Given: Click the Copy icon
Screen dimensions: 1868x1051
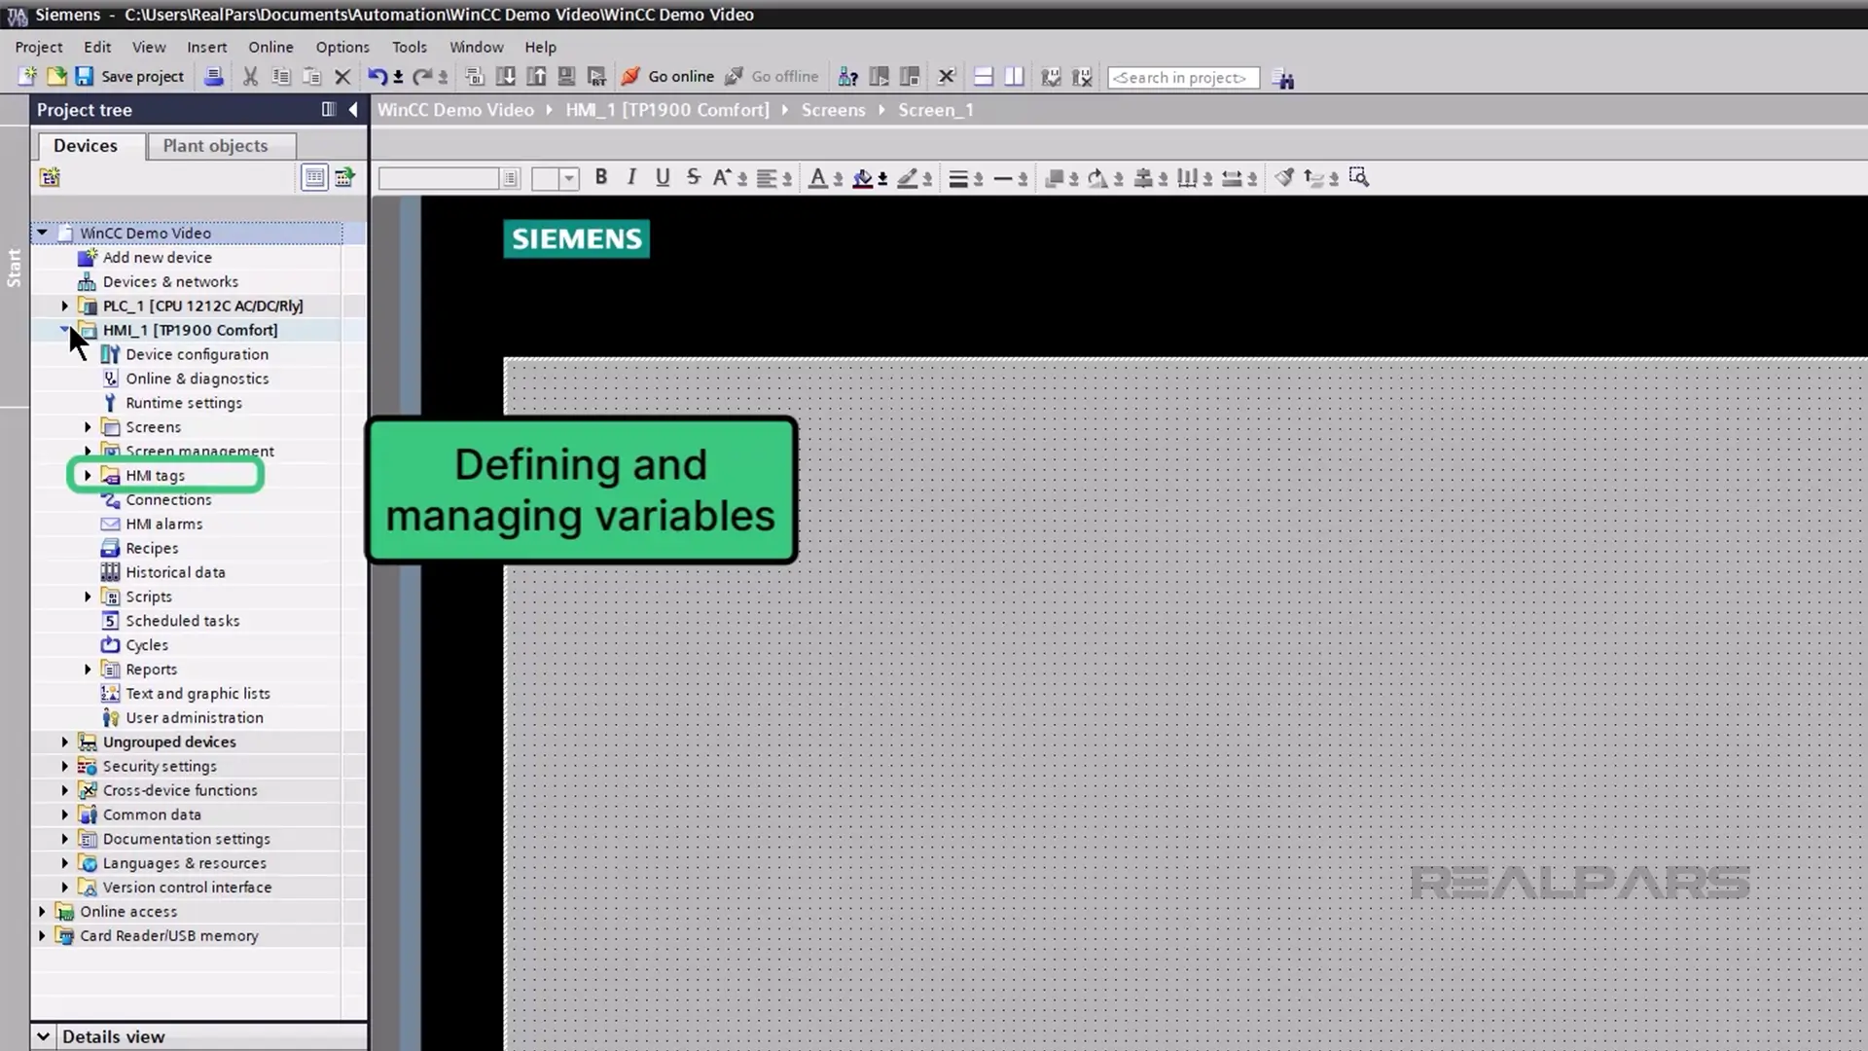Looking at the screenshot, I should (281, 77).
